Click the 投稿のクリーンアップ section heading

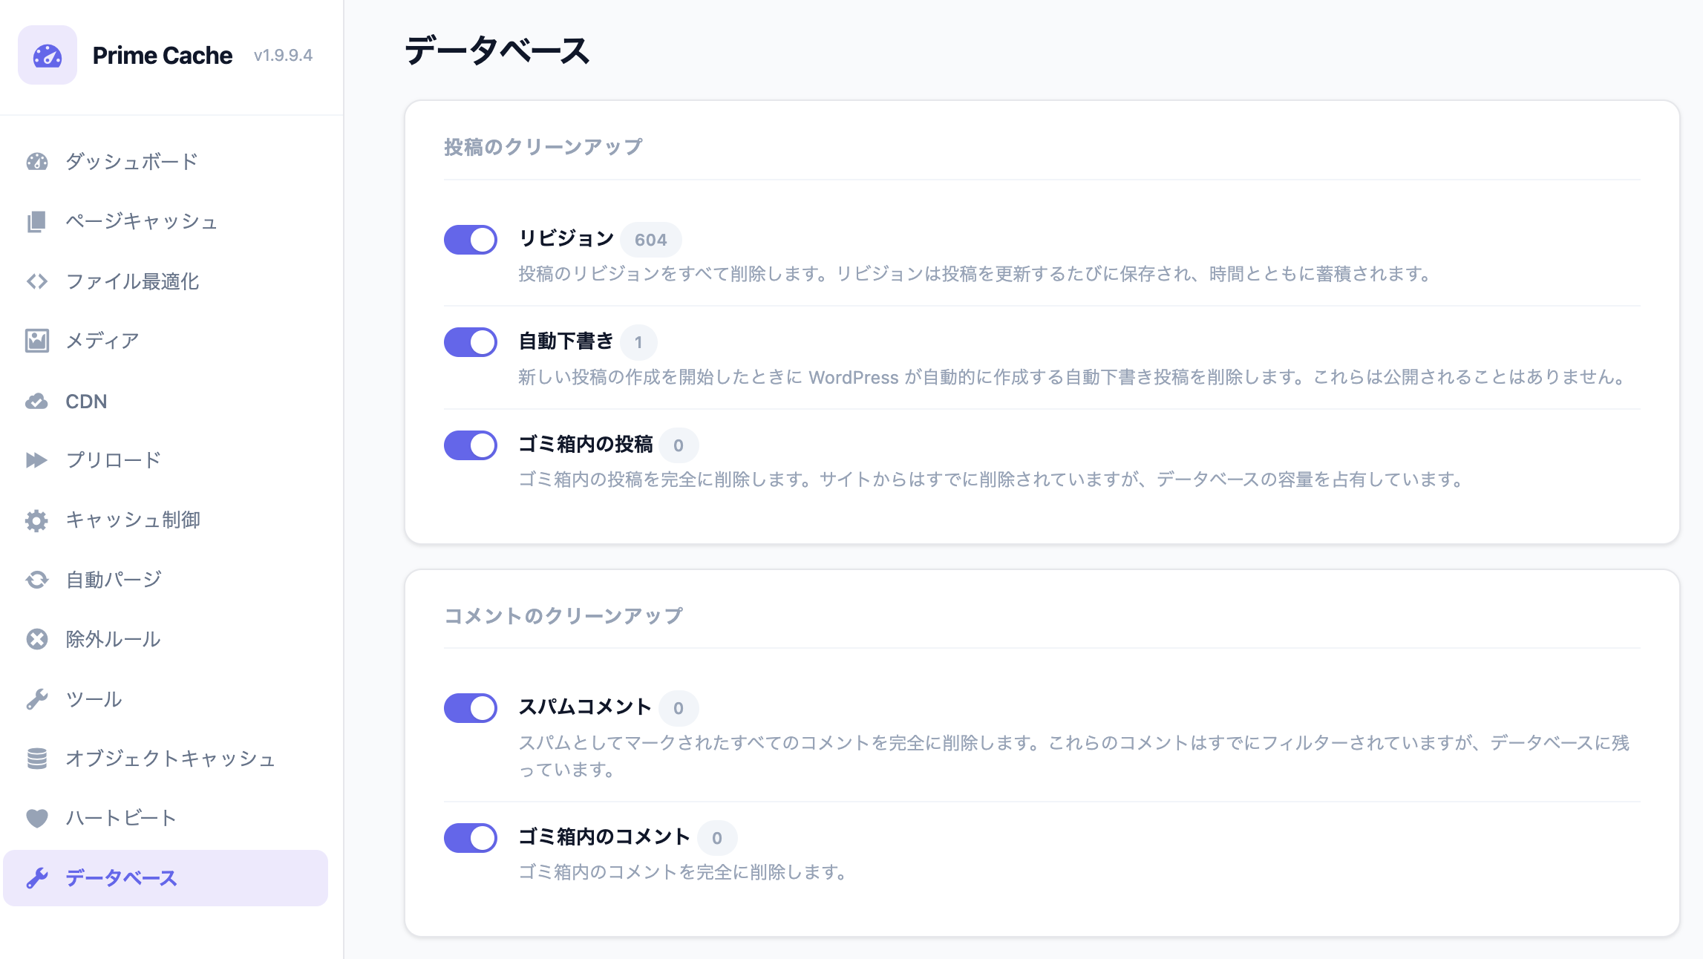point(543,147)
